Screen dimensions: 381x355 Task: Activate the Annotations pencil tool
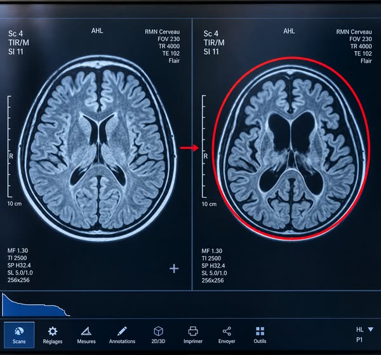click(122, 335)
